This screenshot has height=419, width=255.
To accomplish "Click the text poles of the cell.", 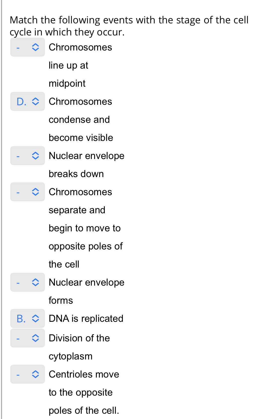I will click(84, 410).
